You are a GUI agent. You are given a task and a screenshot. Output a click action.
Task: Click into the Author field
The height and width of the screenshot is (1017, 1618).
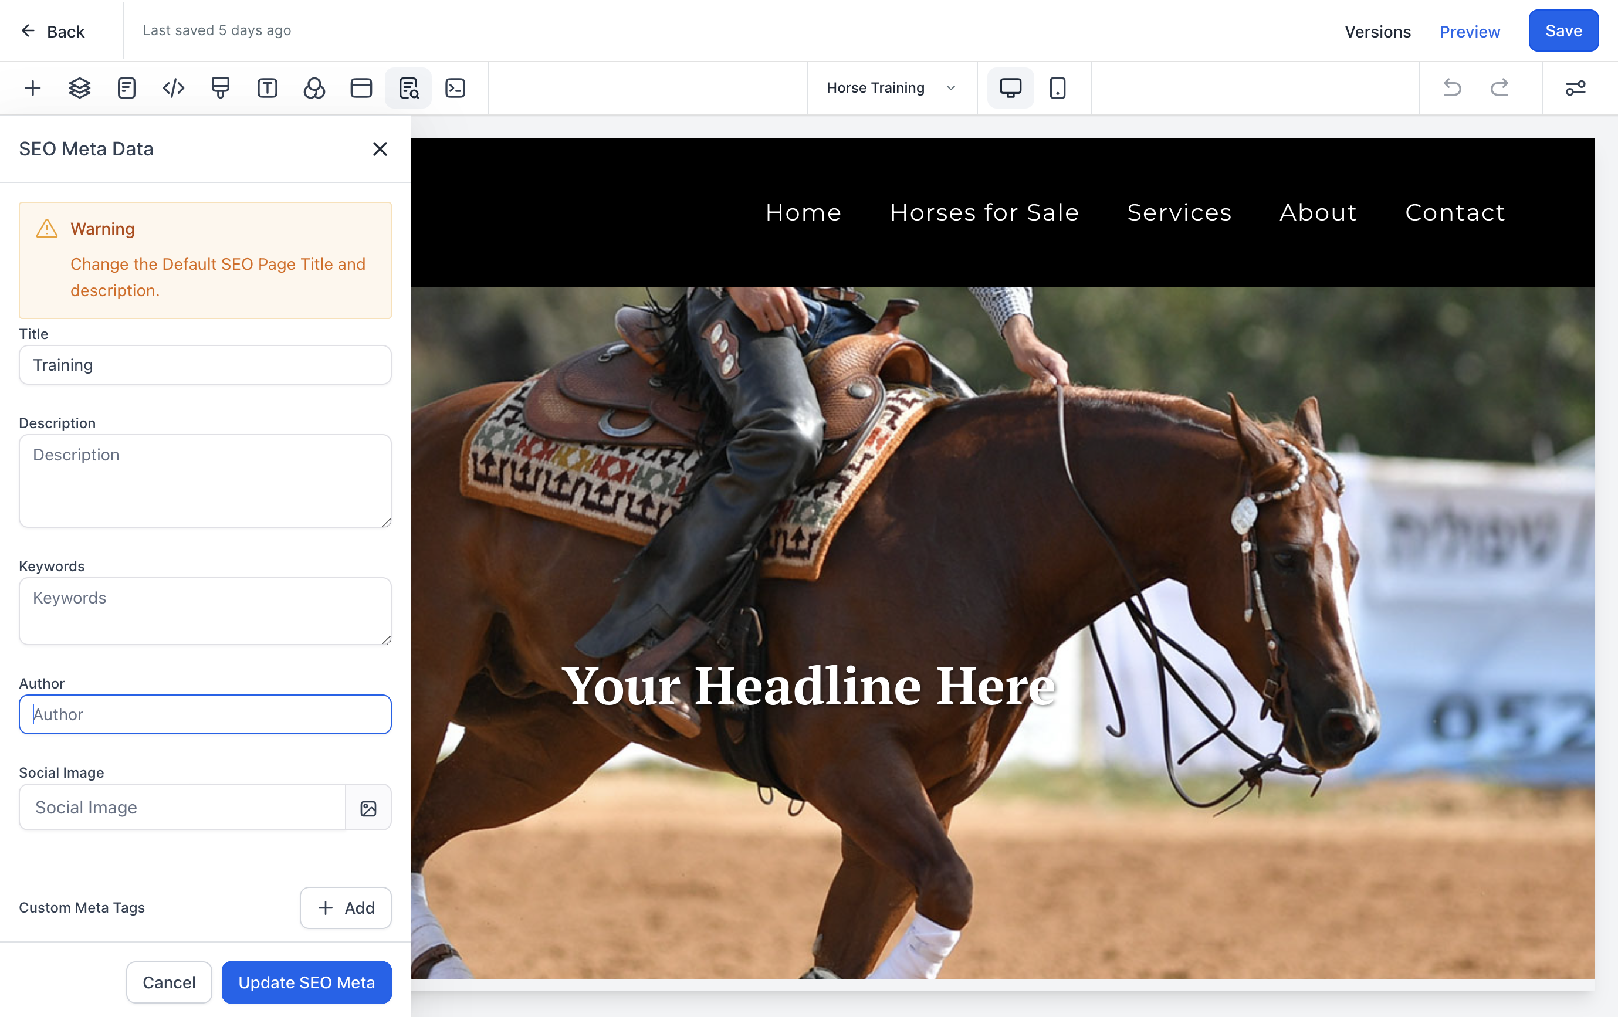click(205, 714)
